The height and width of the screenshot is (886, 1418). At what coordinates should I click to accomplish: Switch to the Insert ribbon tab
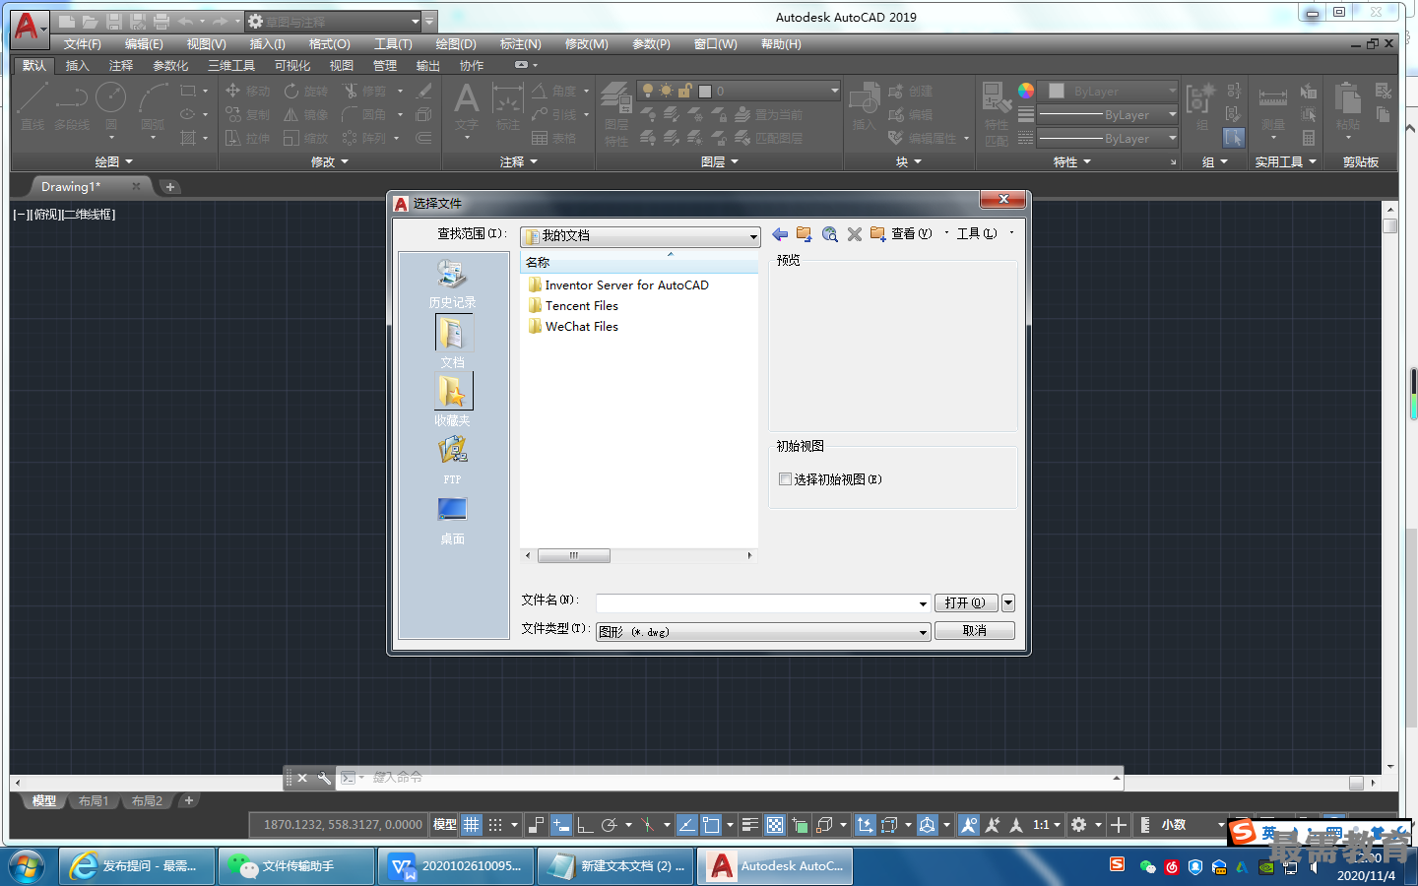click(77, 66)
